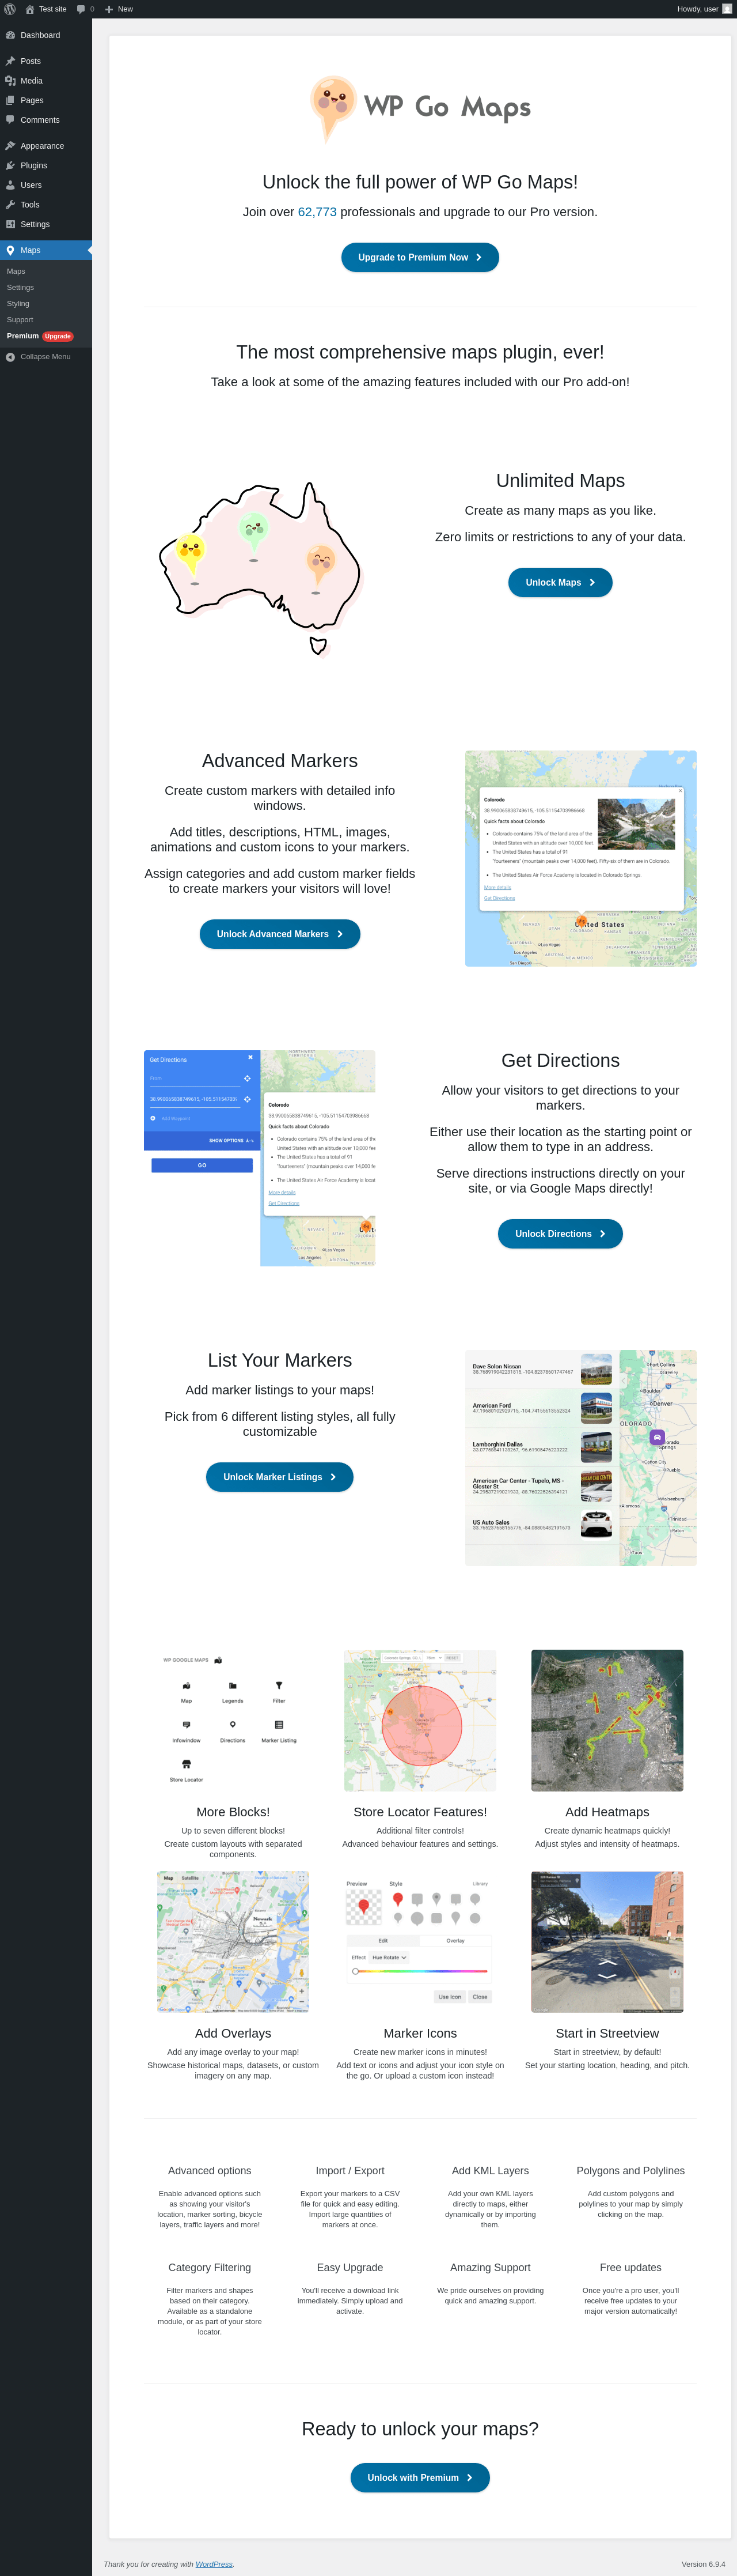Click the Dashboard gauge icon
737x2576 pixels.
tap(10, 35)
